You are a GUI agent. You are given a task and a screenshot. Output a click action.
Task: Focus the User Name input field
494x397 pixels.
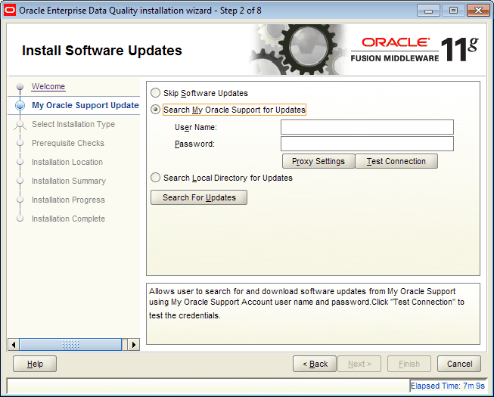pyautogui.click(x=367, y=127)
